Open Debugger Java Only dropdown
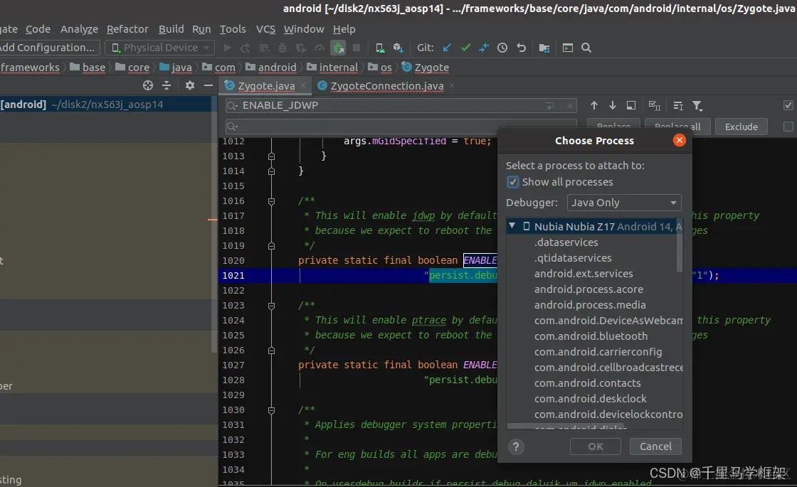Screen dimensions: 797x487 pyautogui.click(x=624, y=203)
